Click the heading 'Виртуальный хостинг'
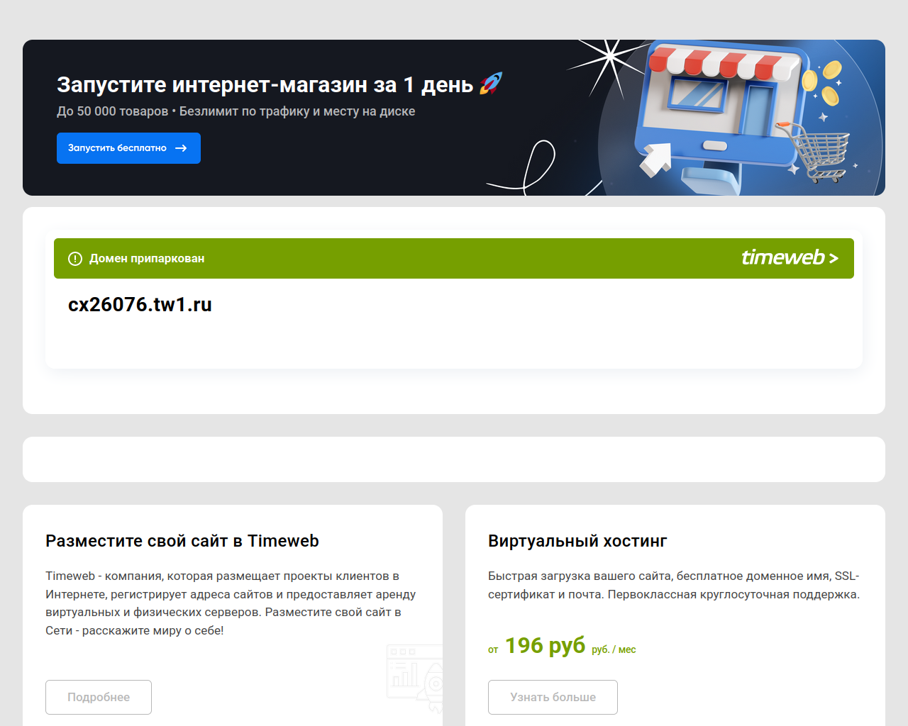 point(577,541)
